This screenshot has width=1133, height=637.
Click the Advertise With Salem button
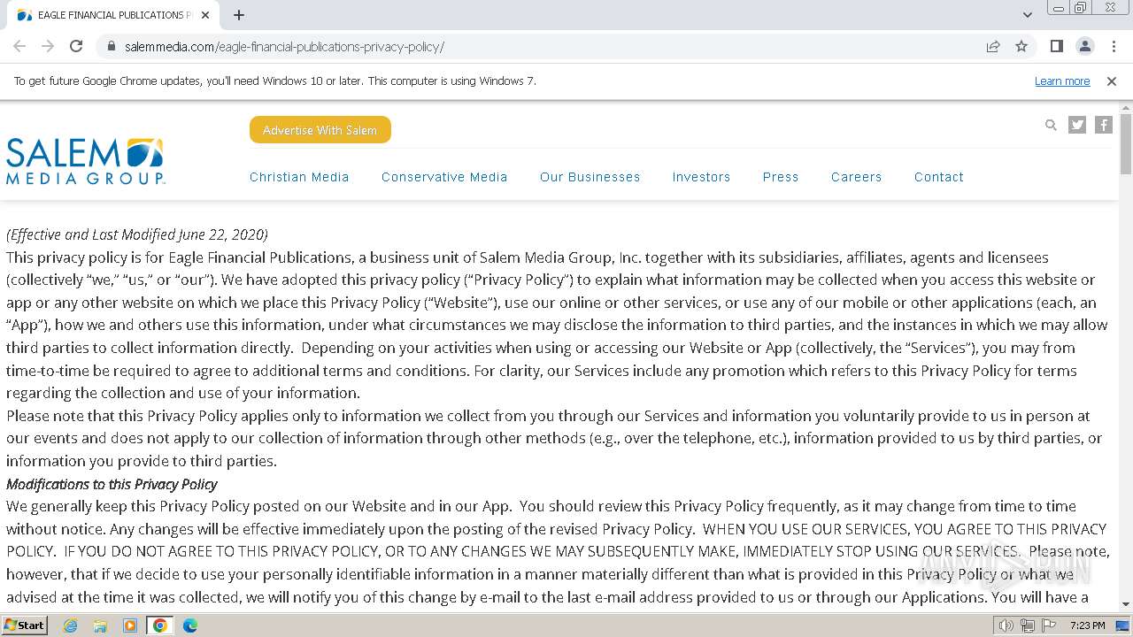320,130
